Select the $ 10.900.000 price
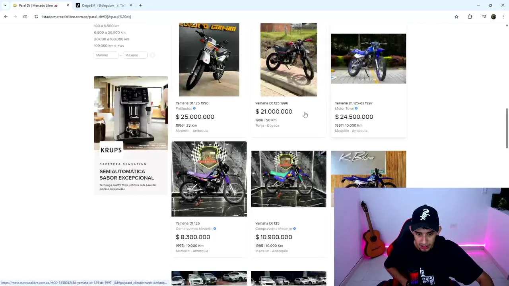 click(274, 237)
